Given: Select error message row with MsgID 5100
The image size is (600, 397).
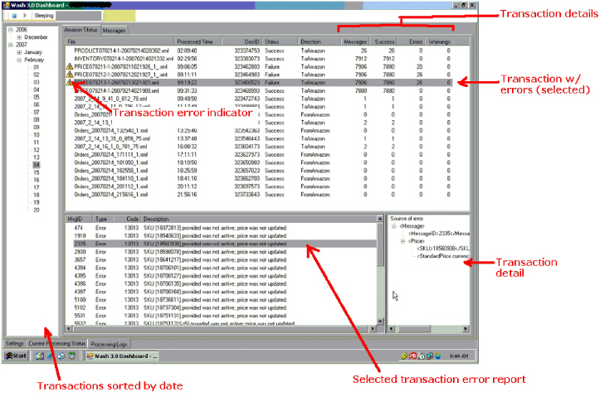Looking at the screenshot, I should (222, 299).
